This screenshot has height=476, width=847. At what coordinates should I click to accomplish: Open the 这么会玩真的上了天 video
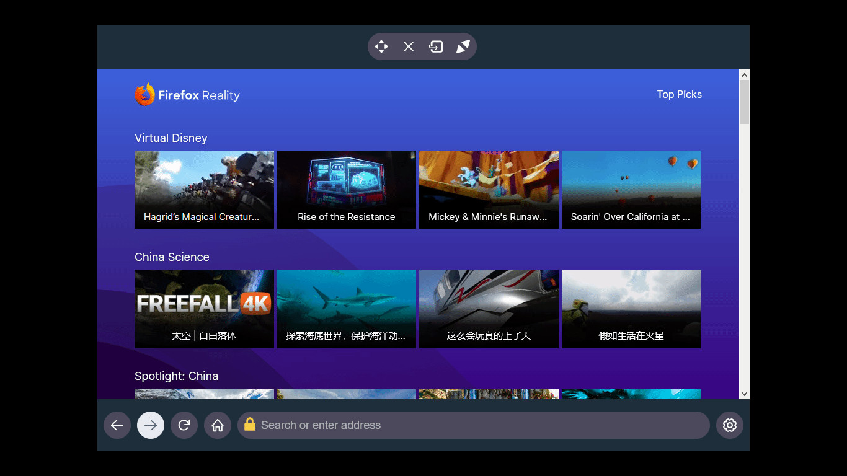[x=489, y=309]
